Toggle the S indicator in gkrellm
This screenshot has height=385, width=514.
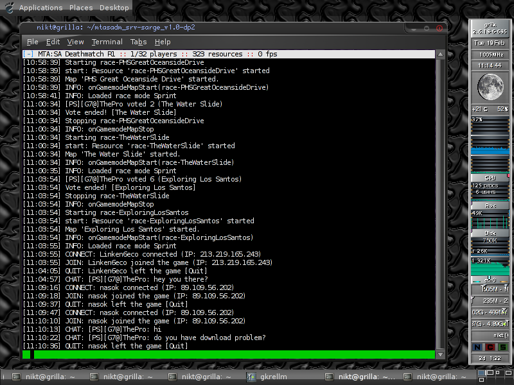click(x=502, y=347)
